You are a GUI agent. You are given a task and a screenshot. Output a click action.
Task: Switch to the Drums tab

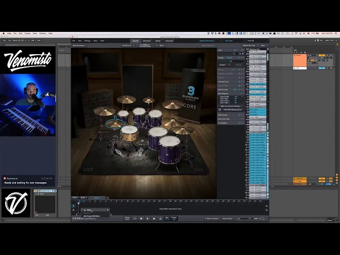click(x=135, y=41)
